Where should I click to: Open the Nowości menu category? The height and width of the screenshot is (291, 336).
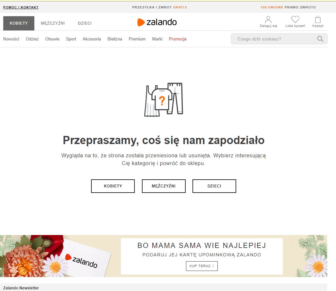click(x=11, y=39)
